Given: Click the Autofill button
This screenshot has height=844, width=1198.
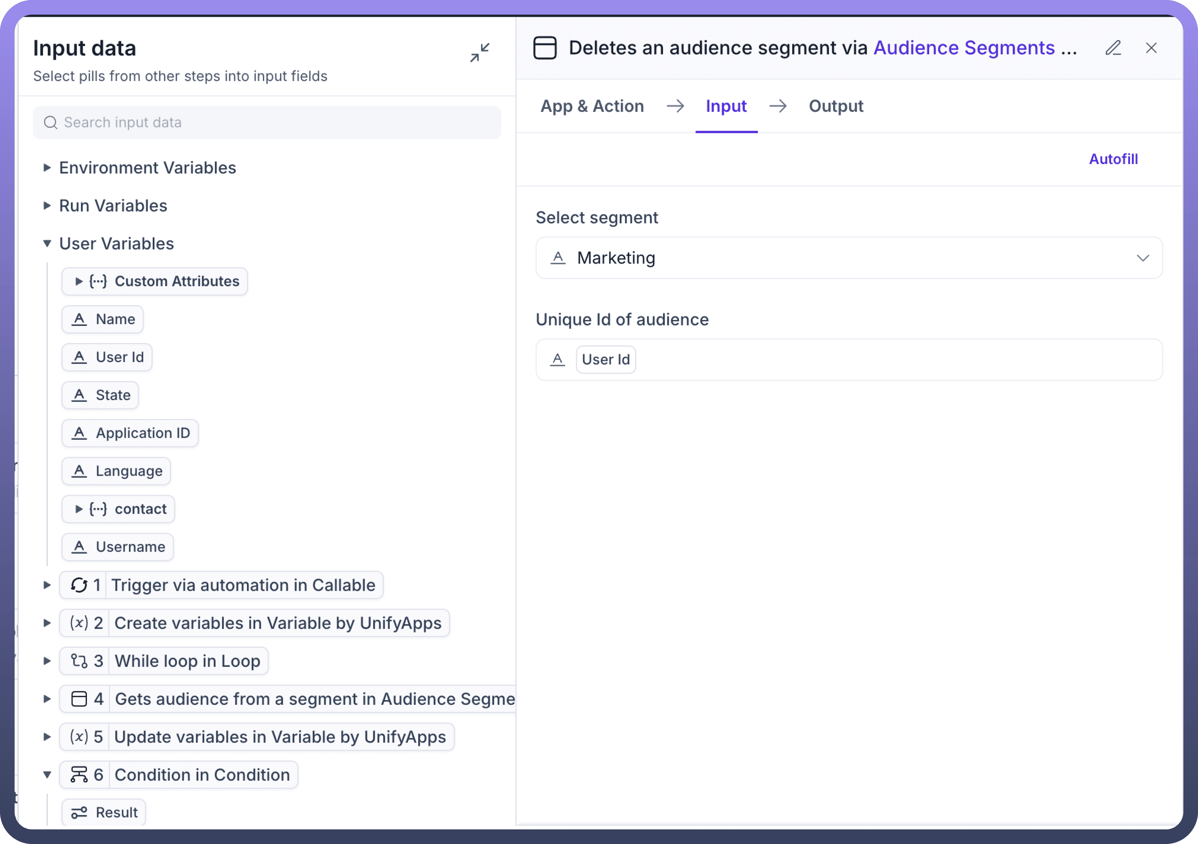Looking at the screenshot, I should point(1113,159).
